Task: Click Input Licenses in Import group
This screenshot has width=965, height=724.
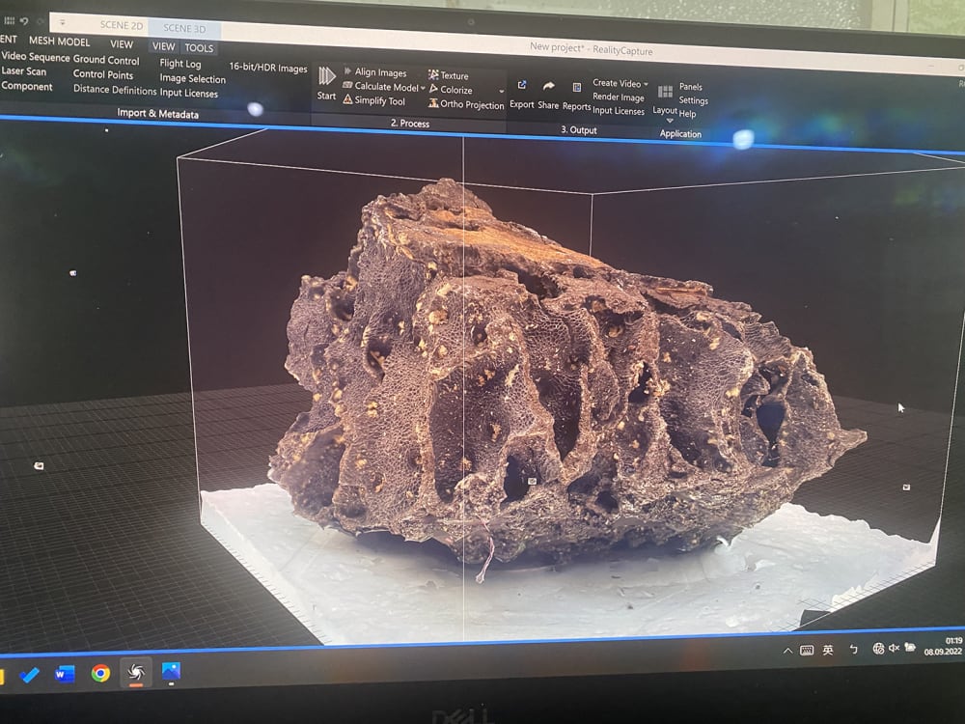Action: click(x=188, y=93)
